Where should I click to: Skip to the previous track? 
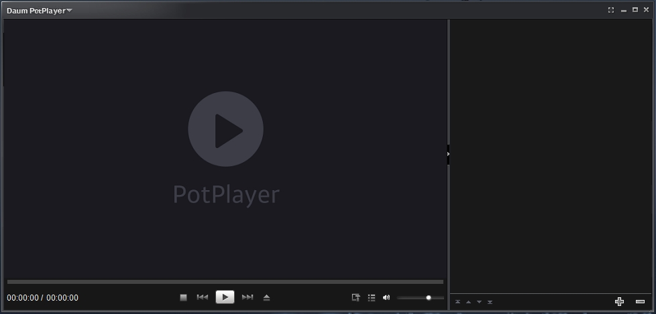203,297
